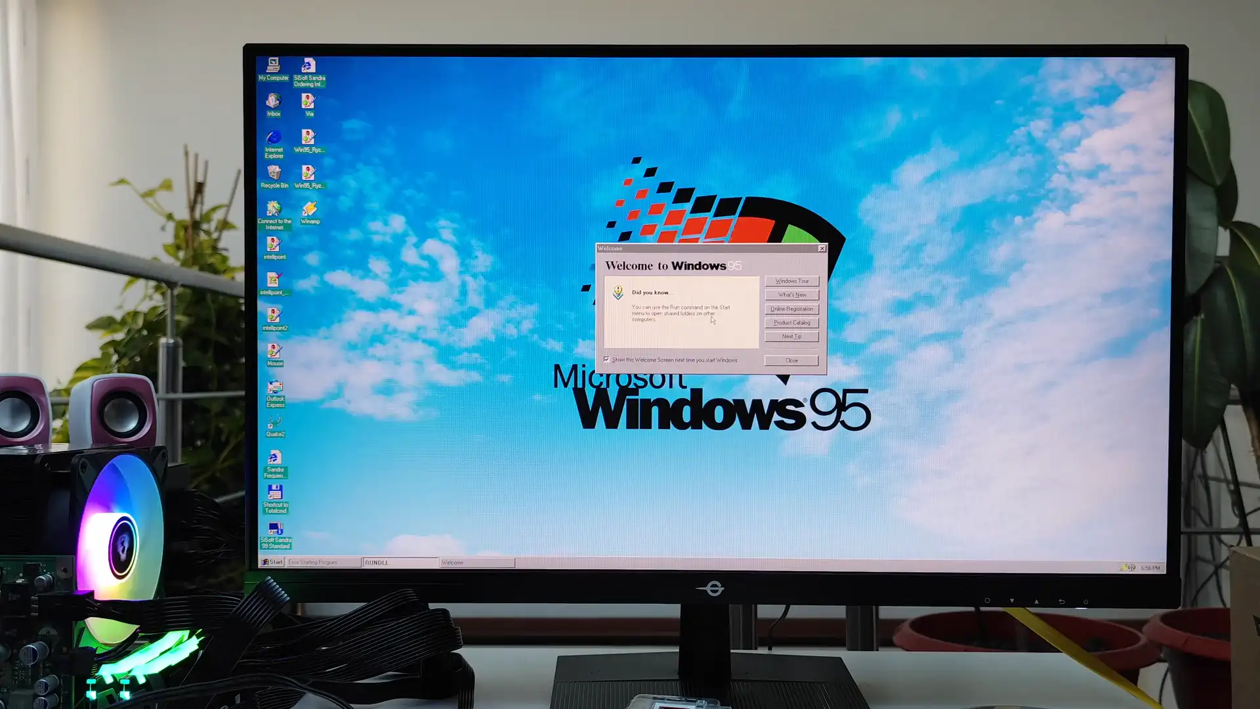Open the SiSoft Sandra Ordering Info shortcut
The height and width of the screenshot is (709, 1260).
click(309, 72)
